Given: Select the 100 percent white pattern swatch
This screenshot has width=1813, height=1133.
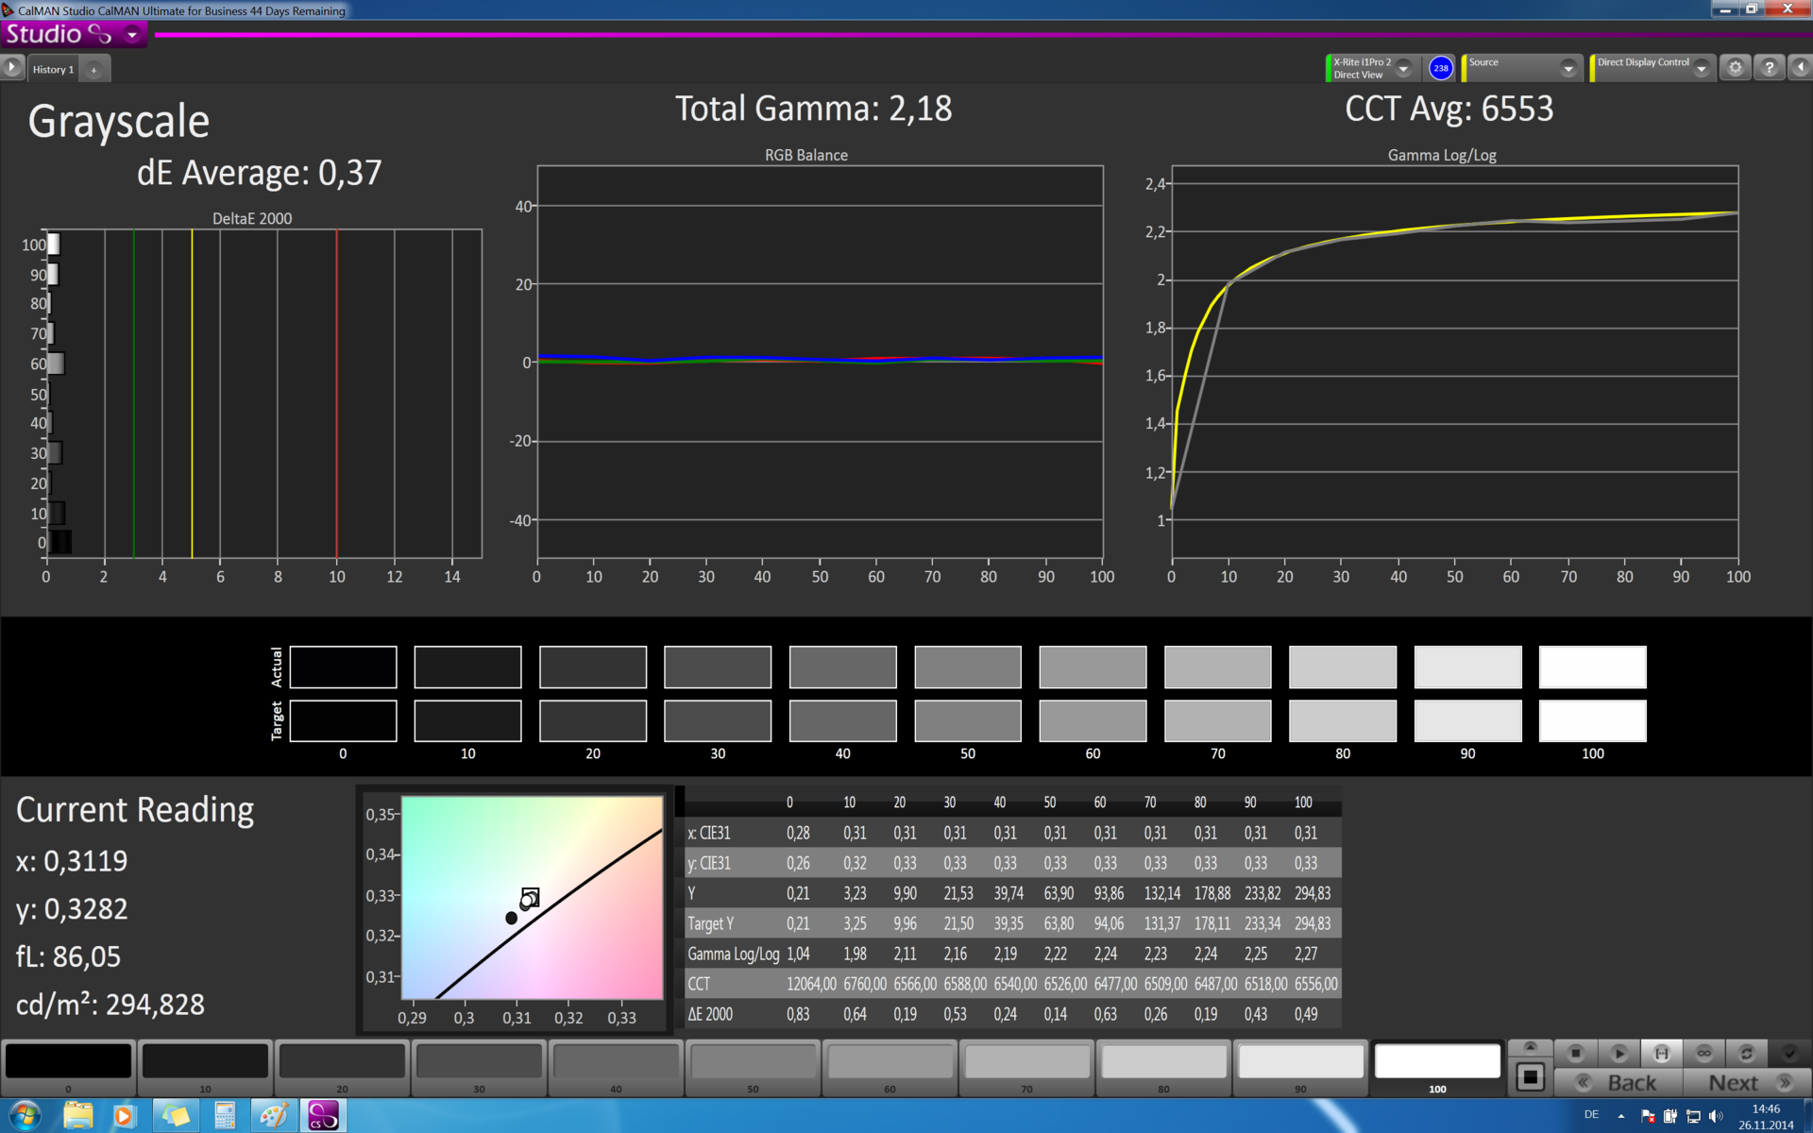Looking at the screenshot, I should pos(1437,1063).
